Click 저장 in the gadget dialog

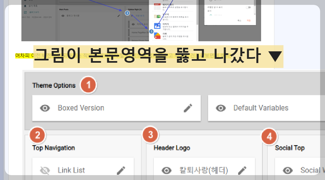pos(249,20)
